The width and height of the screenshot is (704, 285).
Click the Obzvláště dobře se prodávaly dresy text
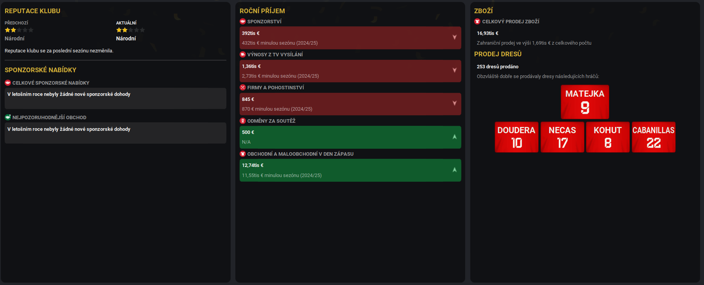[x=538, y=76]
